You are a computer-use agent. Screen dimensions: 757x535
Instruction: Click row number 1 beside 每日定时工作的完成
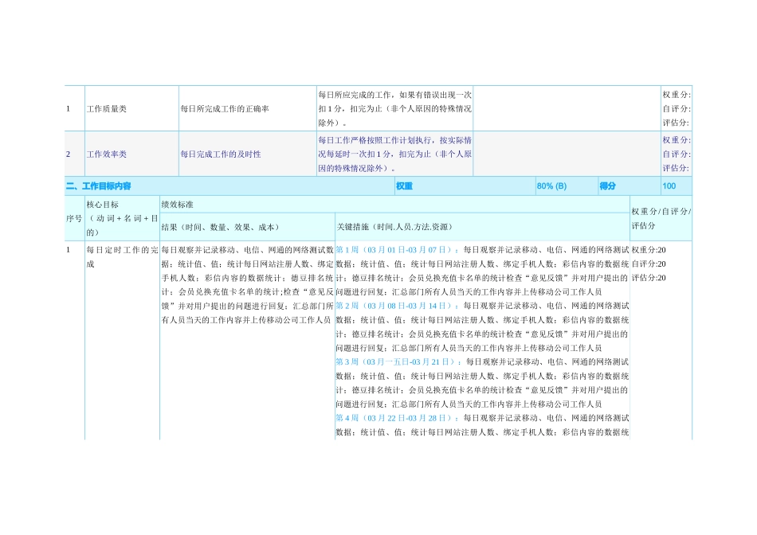[68, 250]
